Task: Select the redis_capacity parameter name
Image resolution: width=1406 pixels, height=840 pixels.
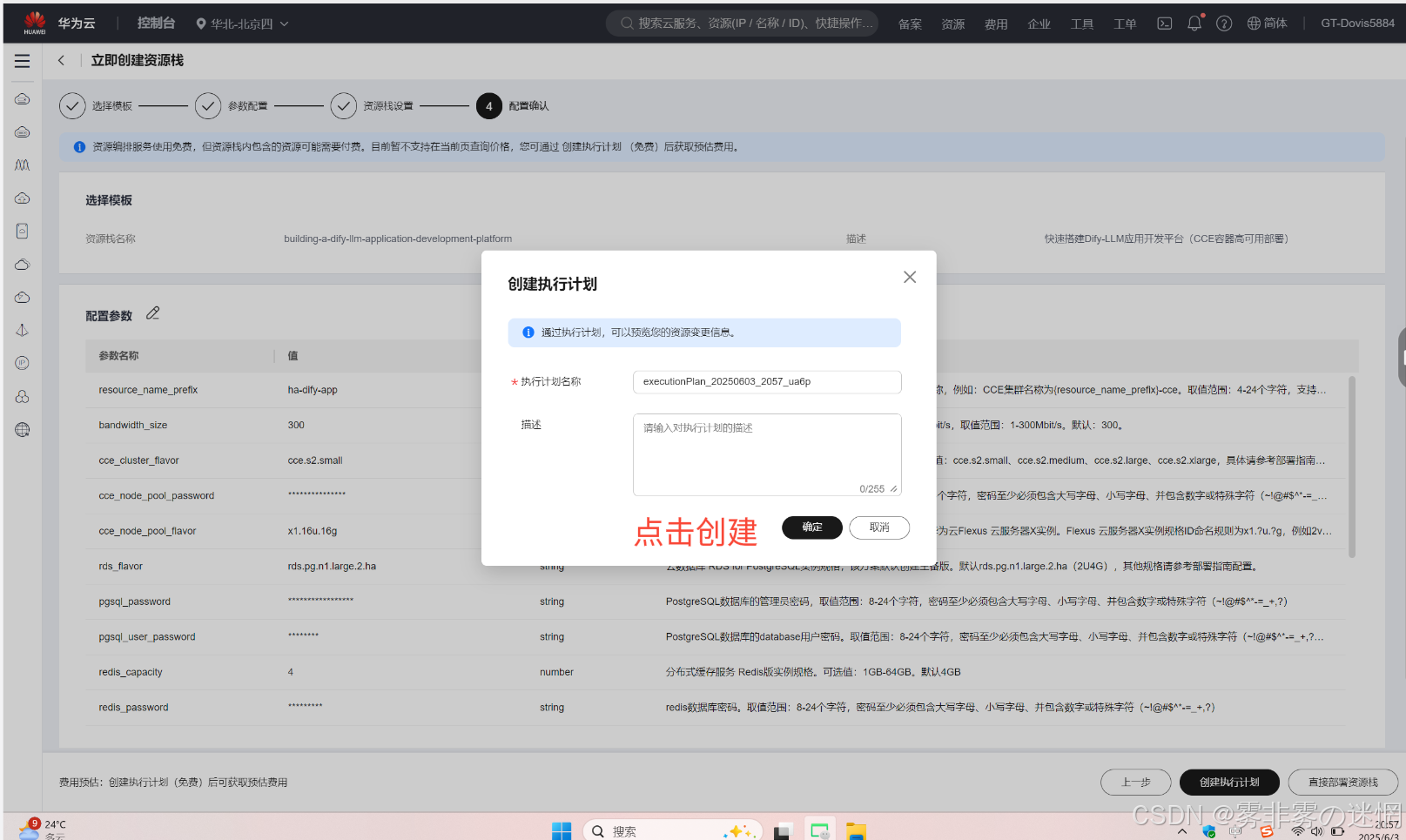Action: [x=131, y=672]
